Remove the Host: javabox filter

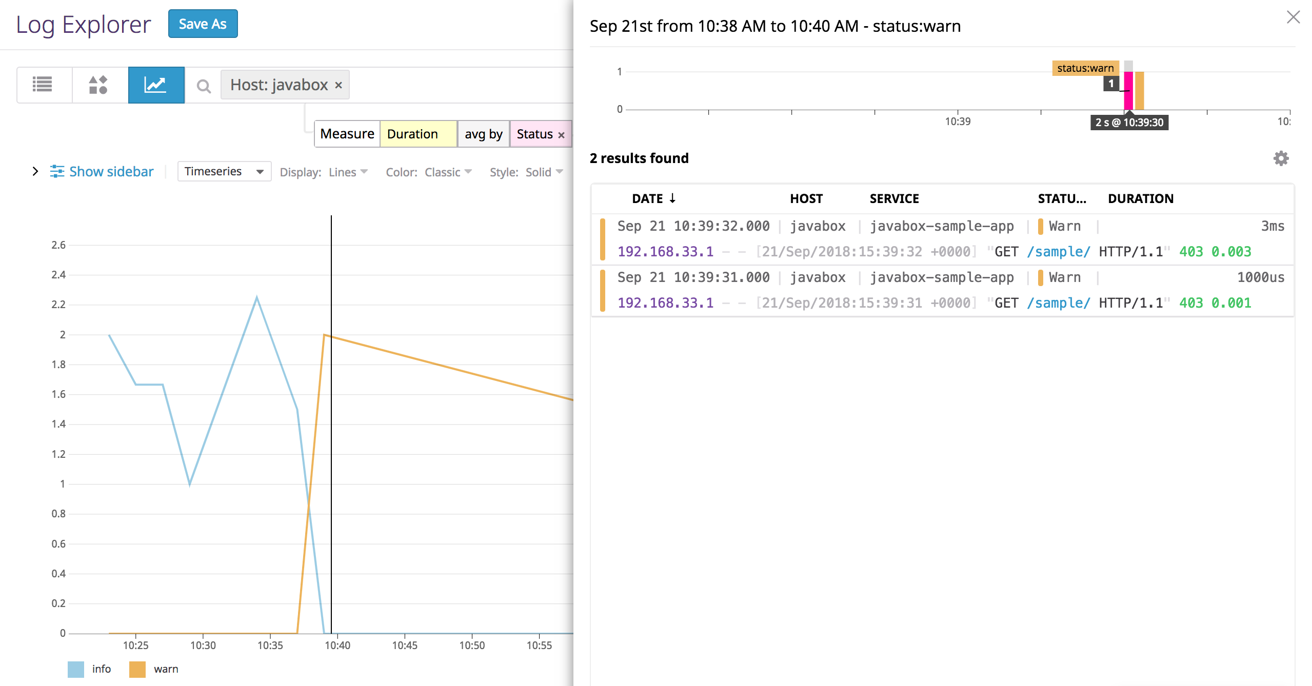pos(338,85)
